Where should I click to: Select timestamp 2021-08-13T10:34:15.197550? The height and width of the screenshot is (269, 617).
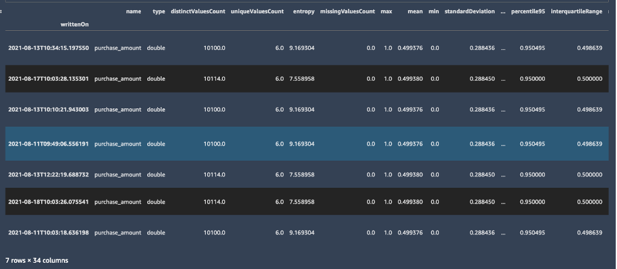49,48
